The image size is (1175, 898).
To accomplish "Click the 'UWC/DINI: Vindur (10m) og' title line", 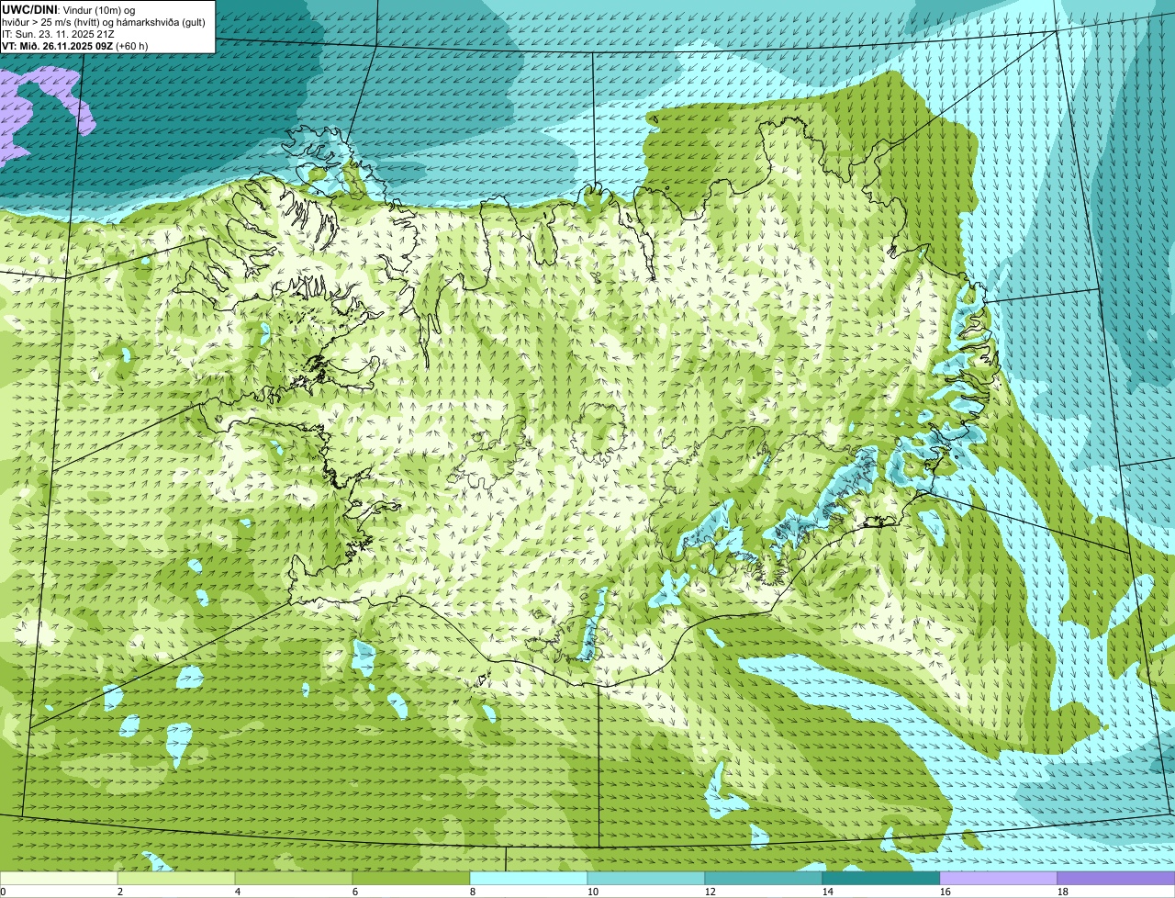I will (69, 9).
